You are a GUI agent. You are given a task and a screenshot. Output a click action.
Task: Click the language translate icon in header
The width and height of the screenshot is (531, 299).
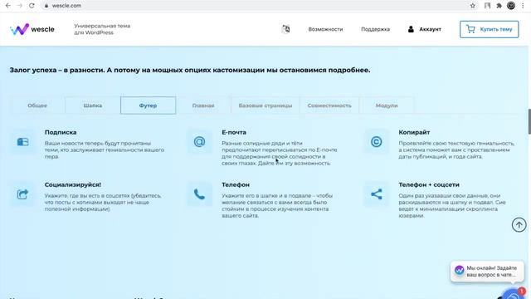pyautogui.click(x=285, y=29)
